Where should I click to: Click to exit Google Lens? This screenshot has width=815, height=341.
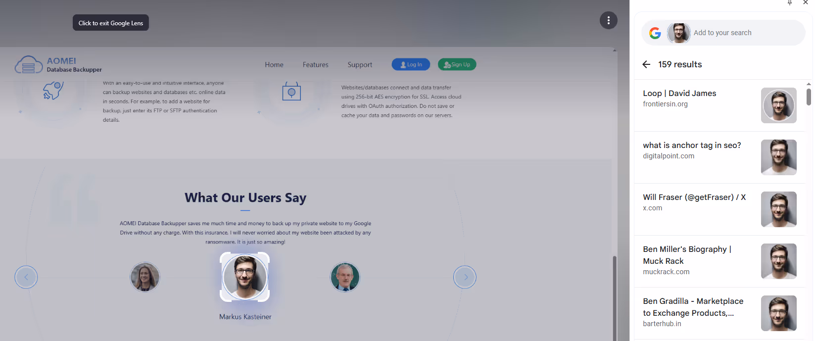[111, 23]
